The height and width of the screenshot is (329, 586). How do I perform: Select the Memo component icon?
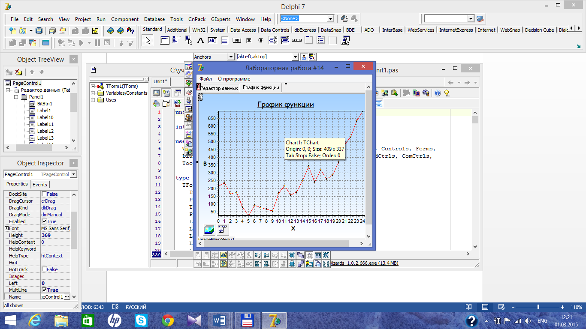pos(224,41)
